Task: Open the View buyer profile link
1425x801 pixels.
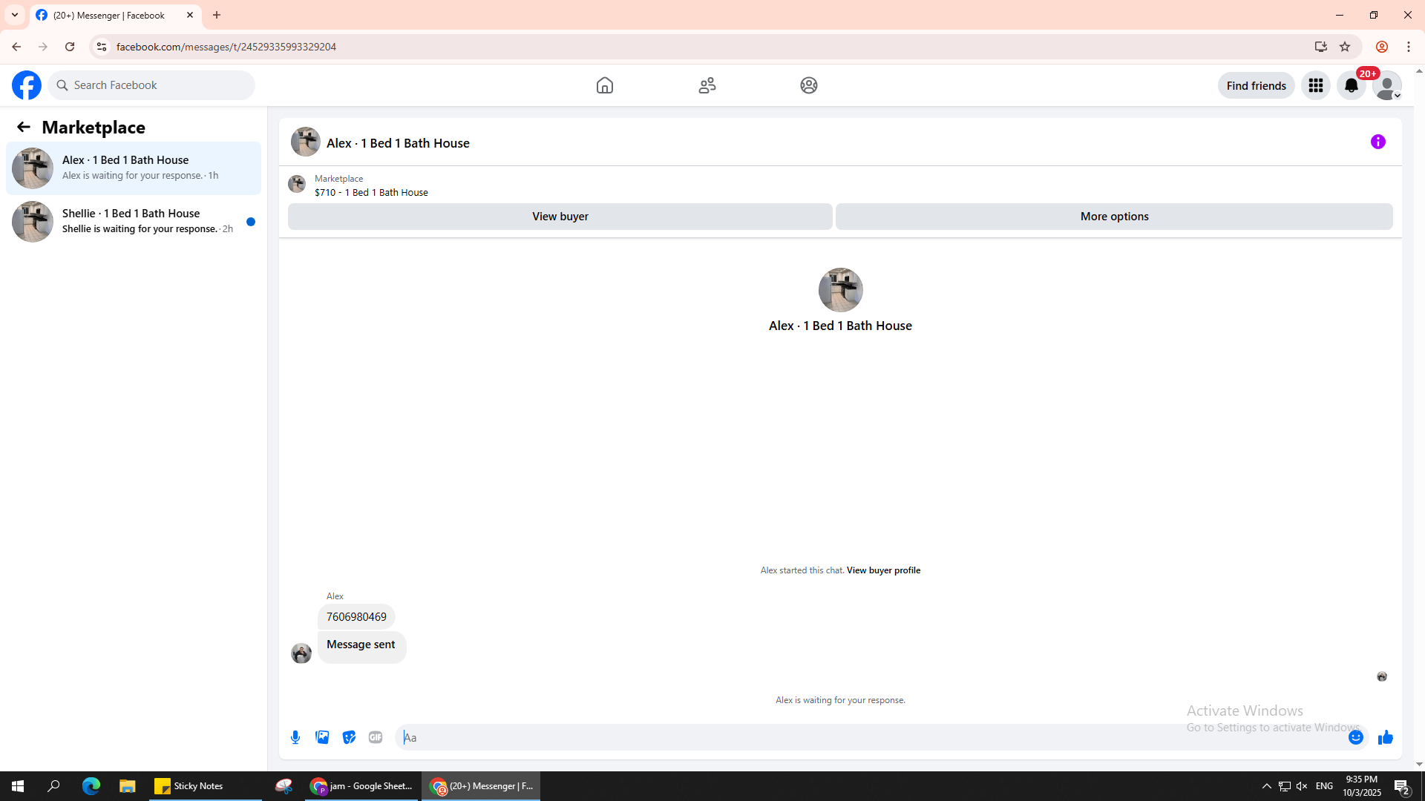Action: (x=883, y=570)
